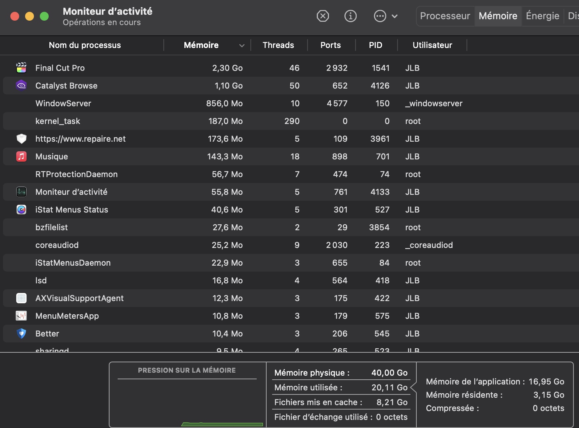The width and height of the screenshot is (579, 428).
Task: Click the Musique app icon
Action: tap(21, 156)
